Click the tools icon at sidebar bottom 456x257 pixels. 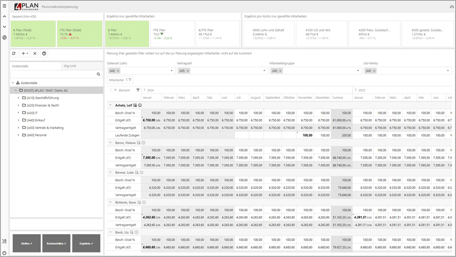[x=5, y=241]
